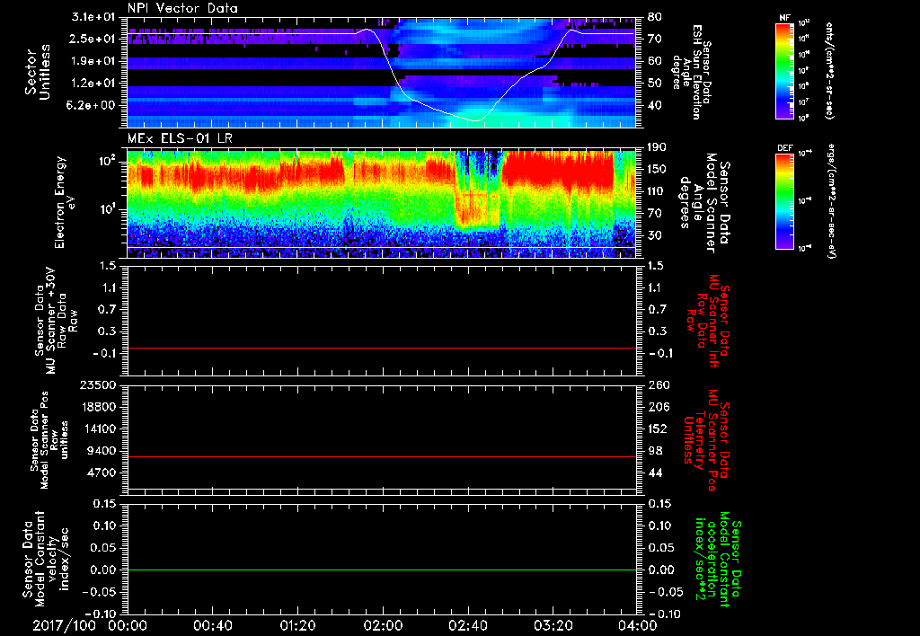Image resolution: width=920 pixels, height=636 pixels.
Task: Click the NF color scale bar
Action: [x=784, y=71]
